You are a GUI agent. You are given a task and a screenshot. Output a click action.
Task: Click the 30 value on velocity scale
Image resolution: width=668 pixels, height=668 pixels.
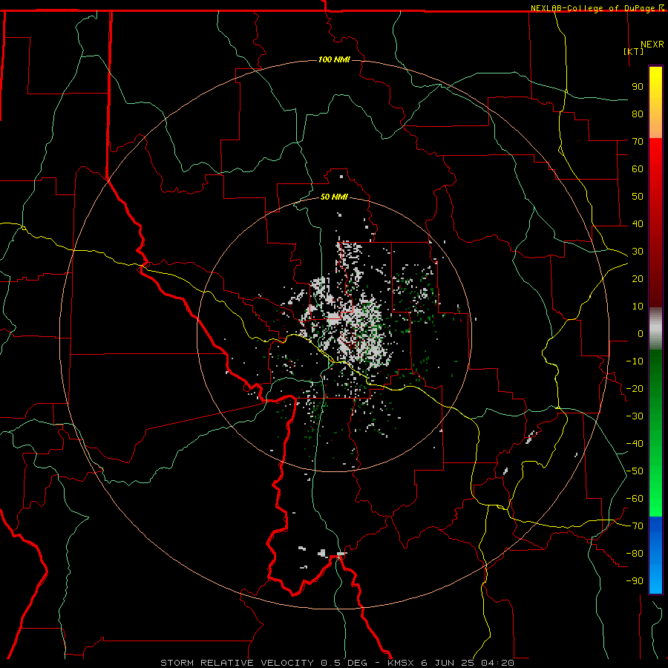[638, 252]
